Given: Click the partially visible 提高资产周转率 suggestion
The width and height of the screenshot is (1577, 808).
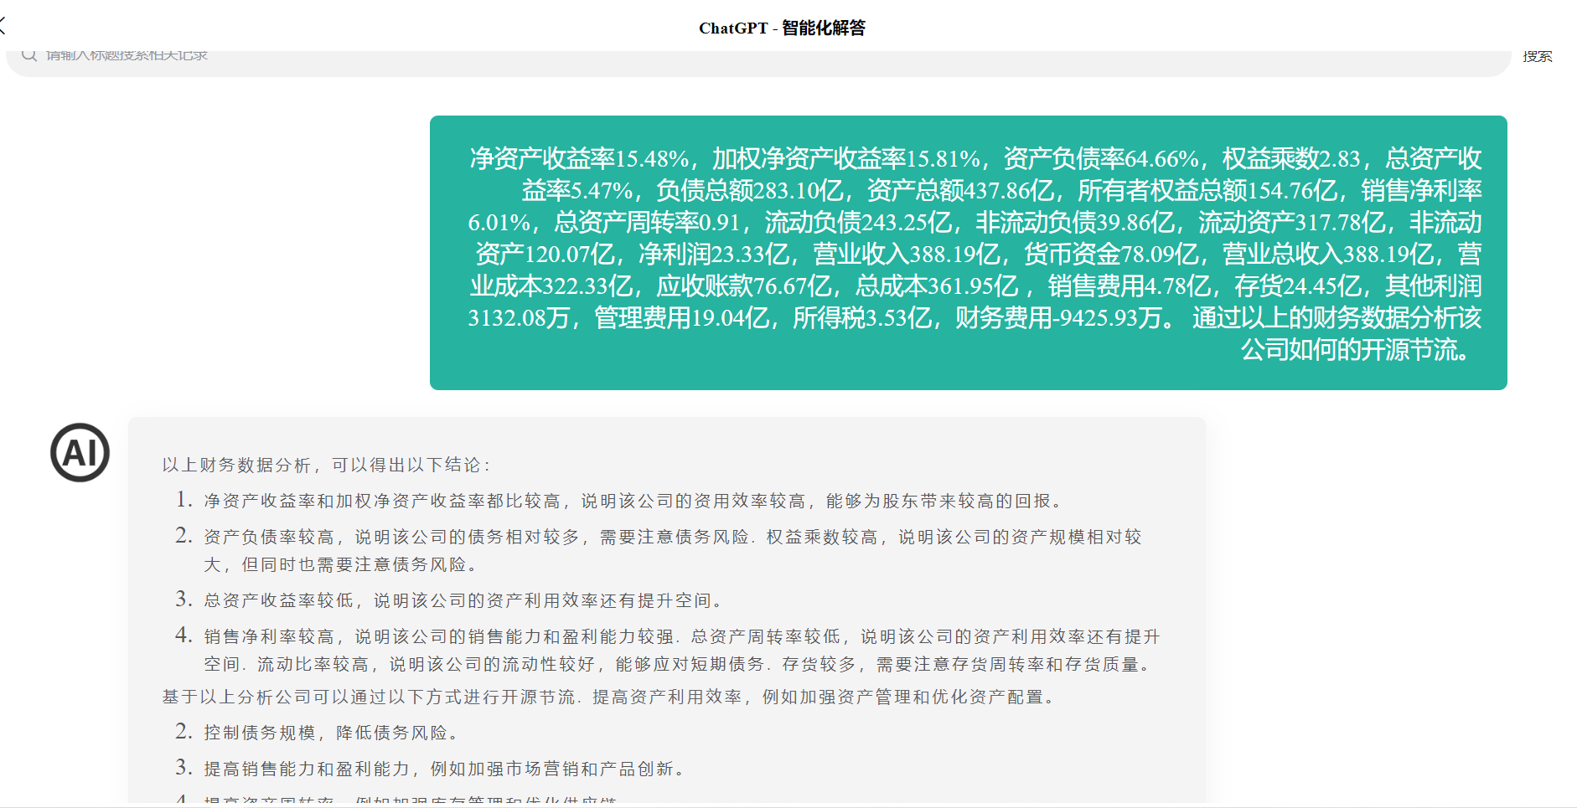Looking at the screenshot, I should (x=409, y=799).
